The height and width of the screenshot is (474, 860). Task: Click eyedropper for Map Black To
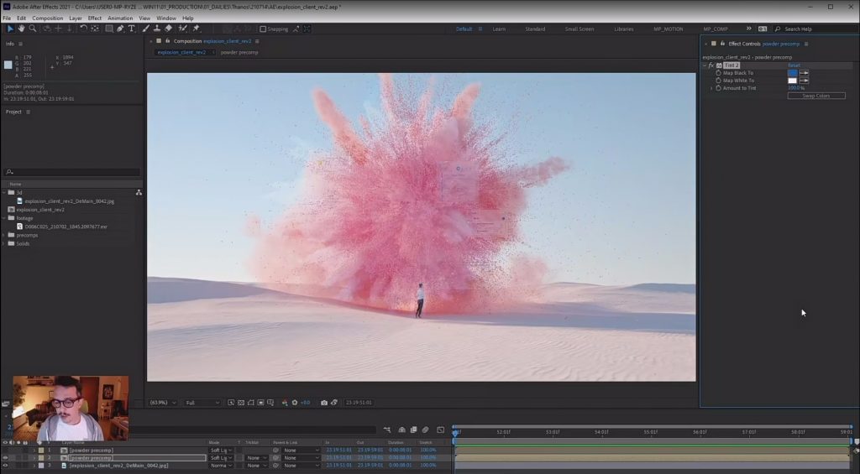[x=804, y=73]
